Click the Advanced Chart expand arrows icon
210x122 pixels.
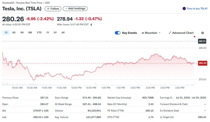[x=170, y=33]
